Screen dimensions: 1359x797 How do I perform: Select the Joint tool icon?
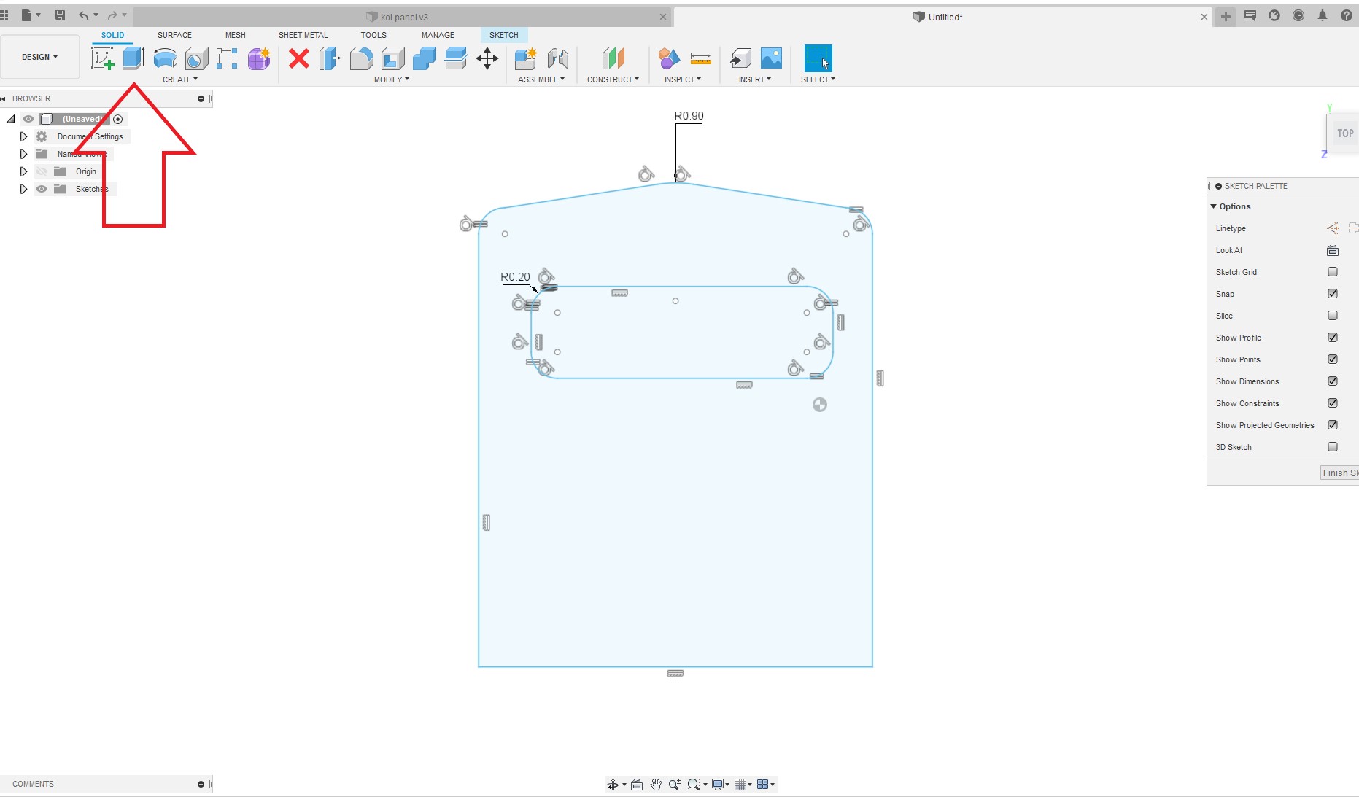pyautogui.click(x=558, y=58)
